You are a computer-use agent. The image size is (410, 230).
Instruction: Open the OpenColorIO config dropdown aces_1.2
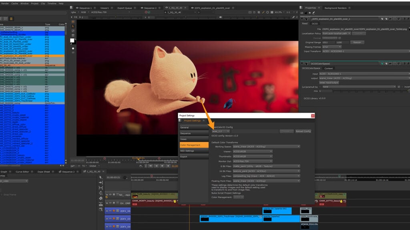click(x=221, y=131)
